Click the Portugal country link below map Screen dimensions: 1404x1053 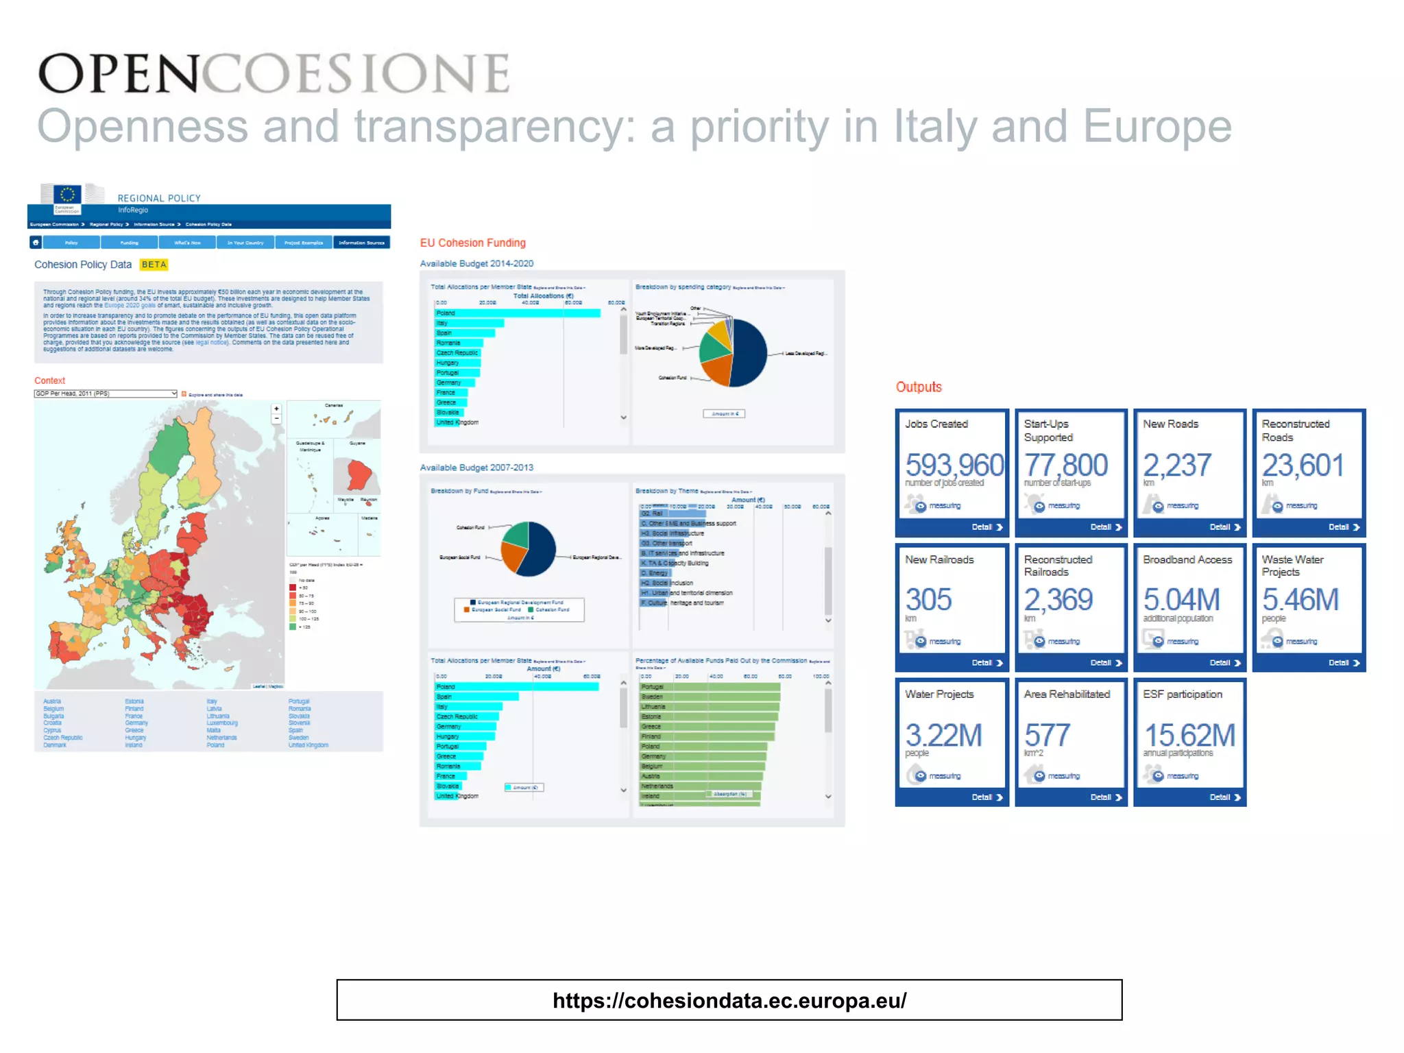[x=299, y=702]
